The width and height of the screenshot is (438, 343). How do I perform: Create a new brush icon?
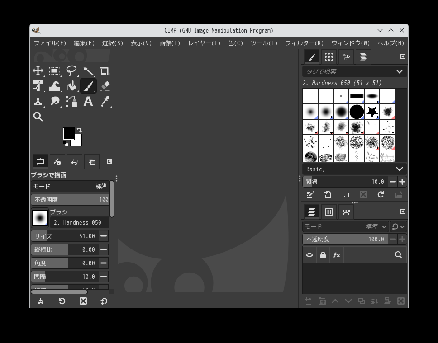click(x=328, y=194)
